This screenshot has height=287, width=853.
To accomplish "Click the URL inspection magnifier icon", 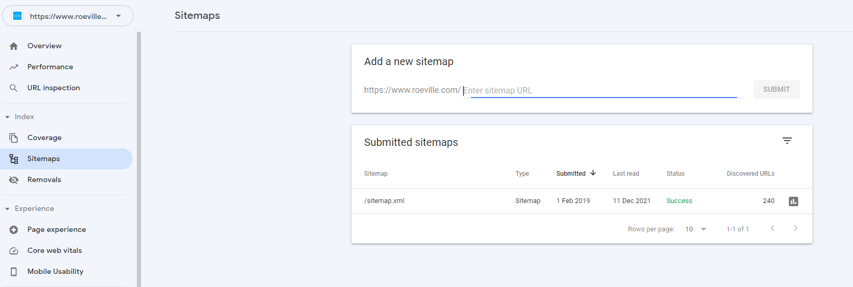I will [x=14, y=88].
